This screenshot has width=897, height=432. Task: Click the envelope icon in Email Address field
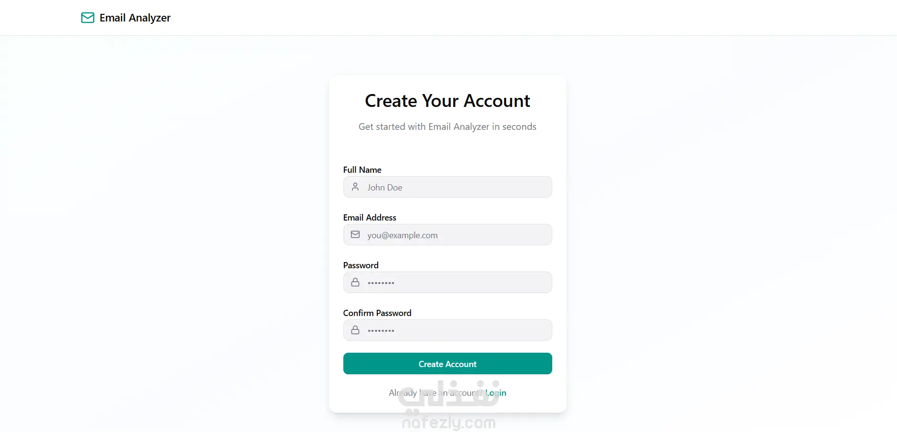pos(355,235)
